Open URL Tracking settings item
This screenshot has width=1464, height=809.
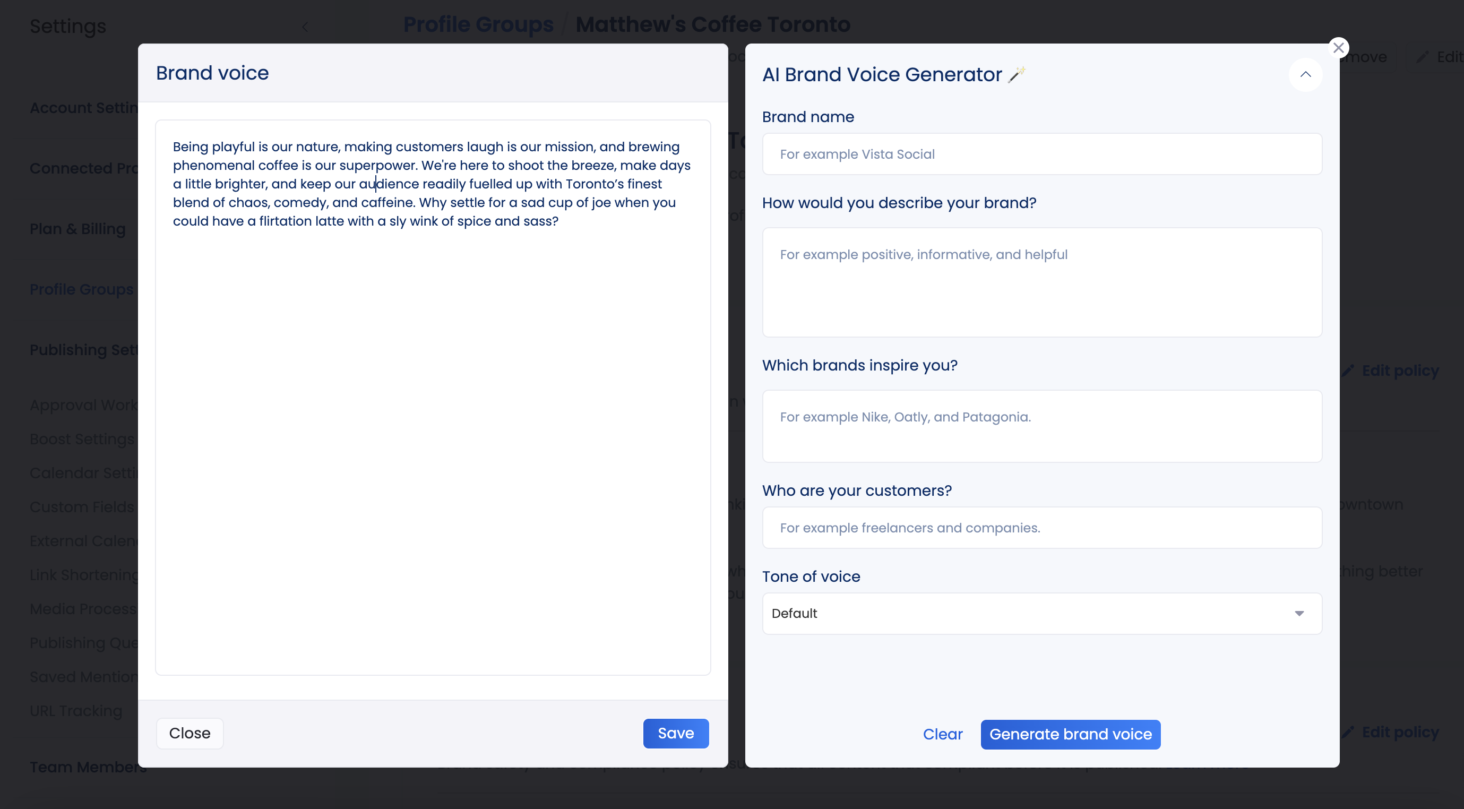[x=75, y=711]
